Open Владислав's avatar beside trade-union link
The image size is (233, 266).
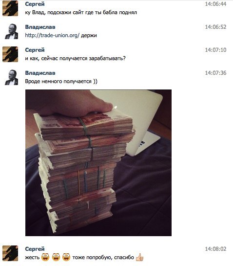coord(10,31)
